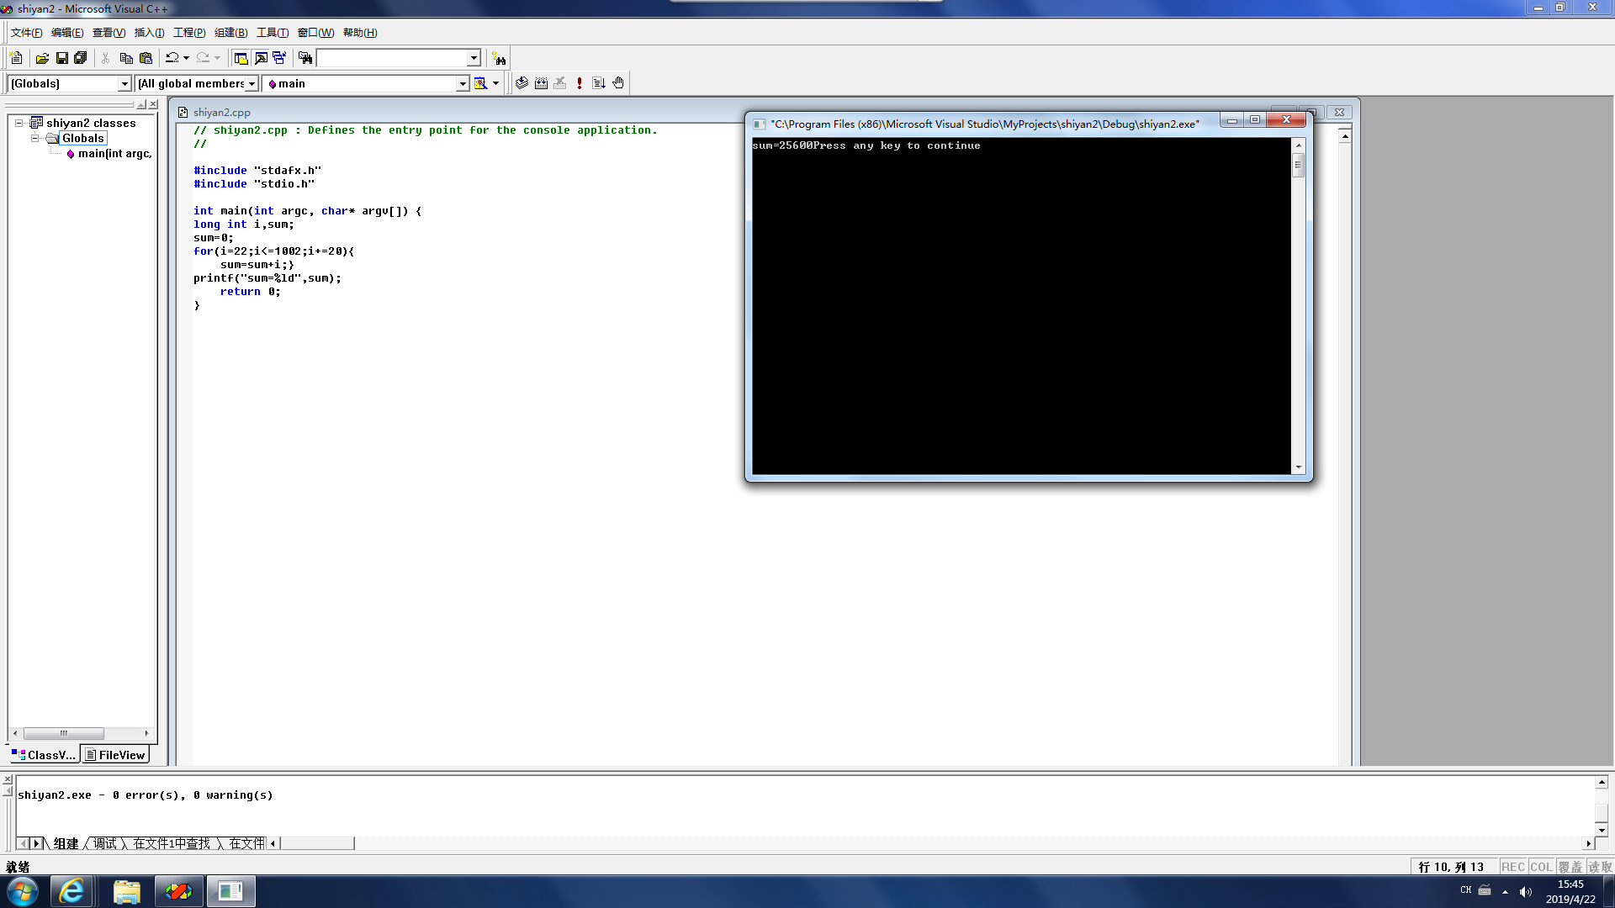Click the Insert/Remove Breakpoint hand icon
The height and width of the screenshot is (908, 1615).
click(x=618, y=83)
